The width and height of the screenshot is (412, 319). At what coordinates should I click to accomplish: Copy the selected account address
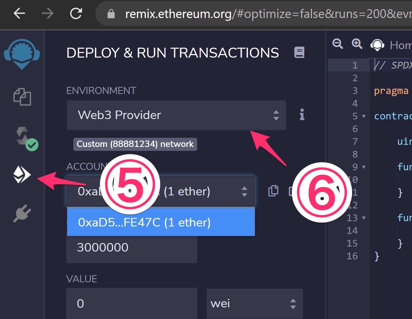click(x=273, y=191)
